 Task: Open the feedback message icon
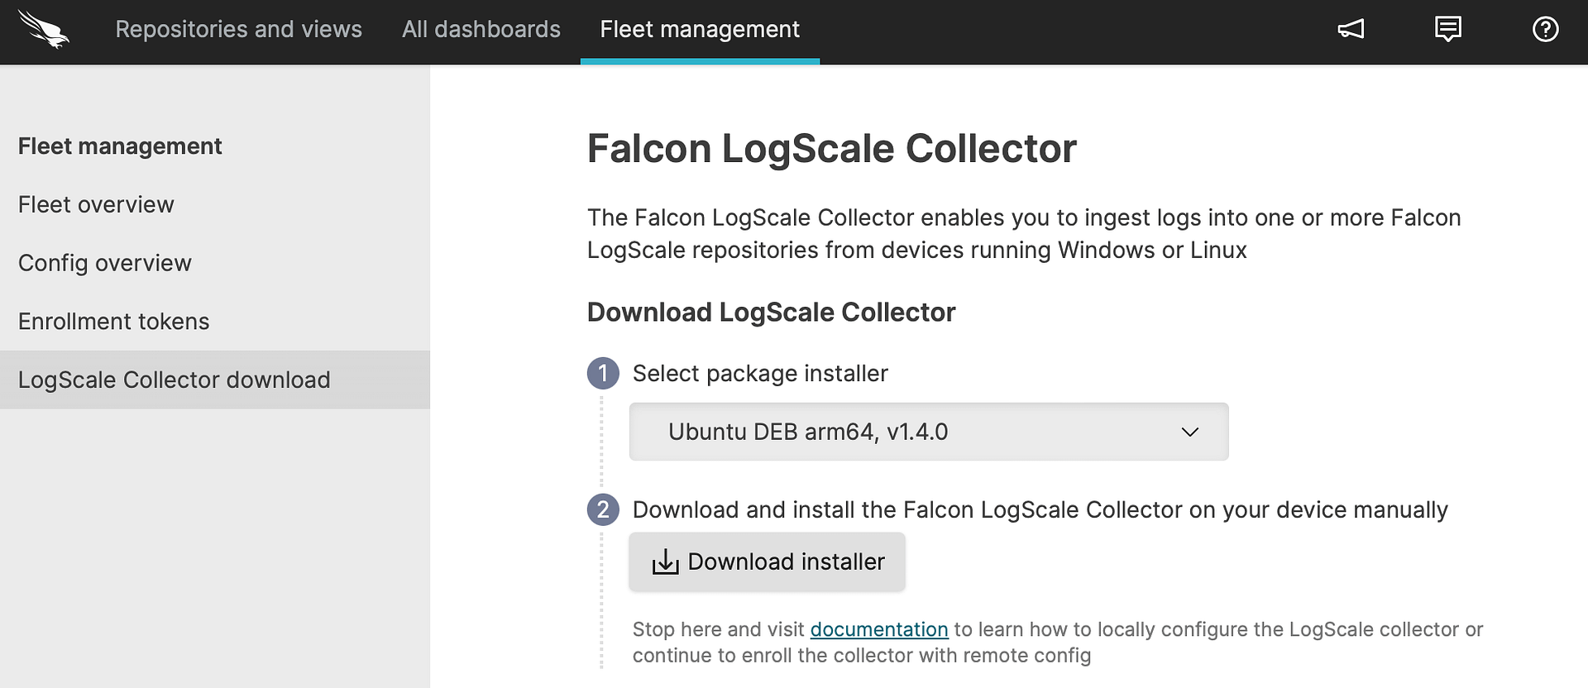point(1448,29)
